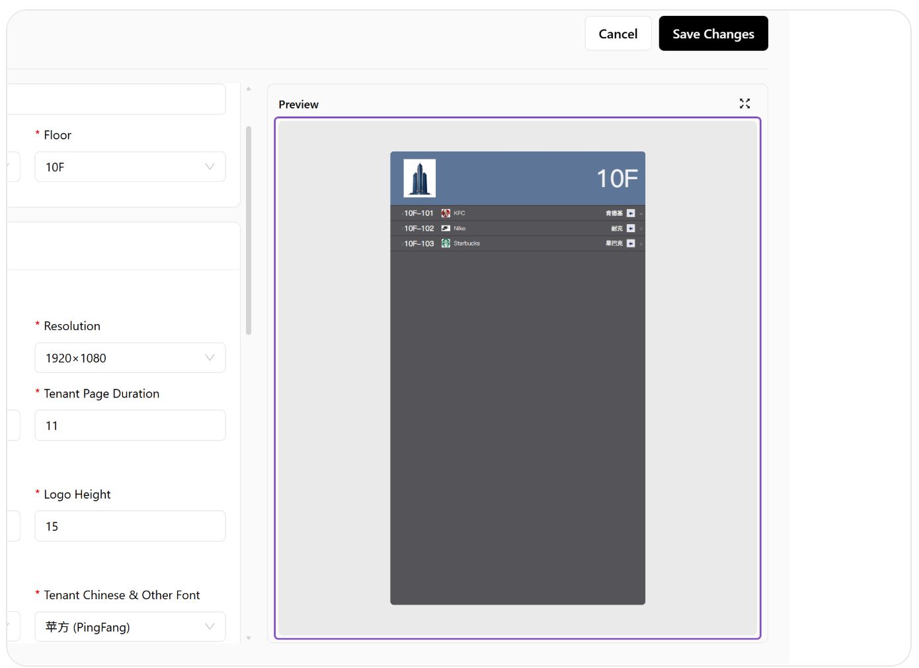Click the Floor field label
Viewport: 919px width, 668px height.
click(58, 135)
